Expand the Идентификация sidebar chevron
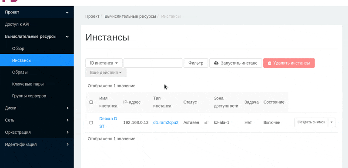This screenshot has height=168, width=348. point(67,144)
